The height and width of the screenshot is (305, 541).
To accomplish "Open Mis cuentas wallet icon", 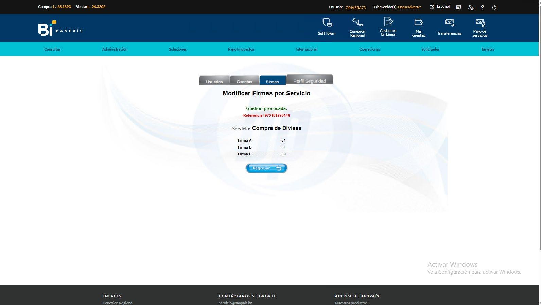I will pos(418,22).
